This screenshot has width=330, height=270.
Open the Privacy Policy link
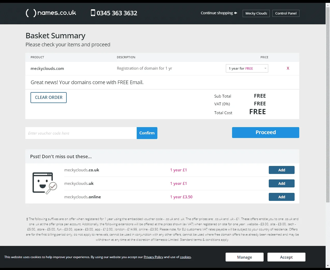click(x=154, y=257)
